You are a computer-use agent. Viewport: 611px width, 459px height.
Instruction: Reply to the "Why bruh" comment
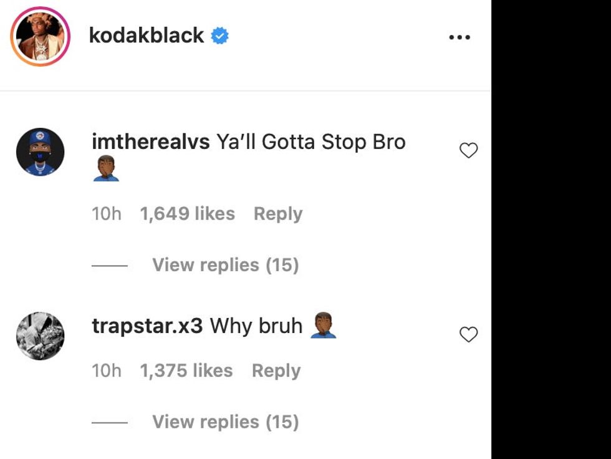[x=276, y=370]
